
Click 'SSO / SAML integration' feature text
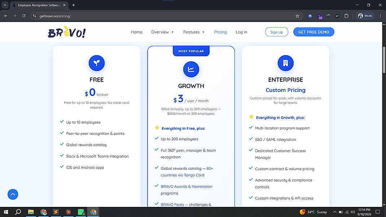[x=276, y=139]
